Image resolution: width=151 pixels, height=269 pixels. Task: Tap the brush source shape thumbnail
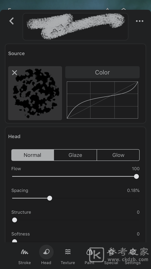(35, 93)
